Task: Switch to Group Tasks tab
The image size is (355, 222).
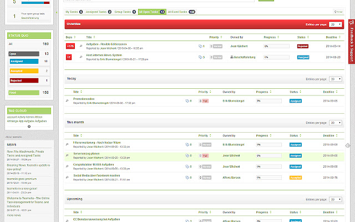Action: [x=124, y=11]
